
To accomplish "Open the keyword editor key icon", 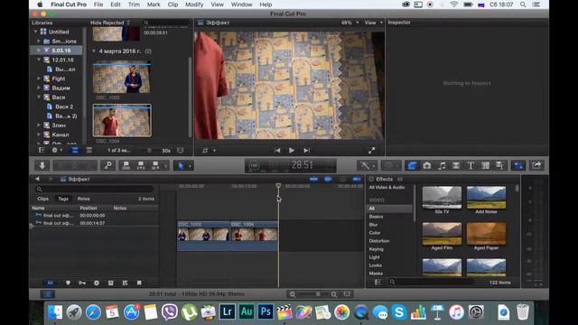I will 108,165.
